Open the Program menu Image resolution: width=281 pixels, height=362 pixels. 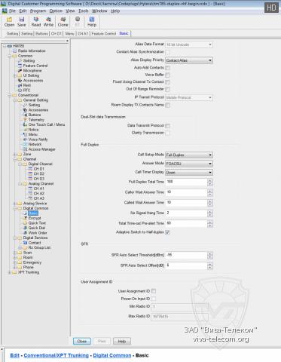(38, 11)
